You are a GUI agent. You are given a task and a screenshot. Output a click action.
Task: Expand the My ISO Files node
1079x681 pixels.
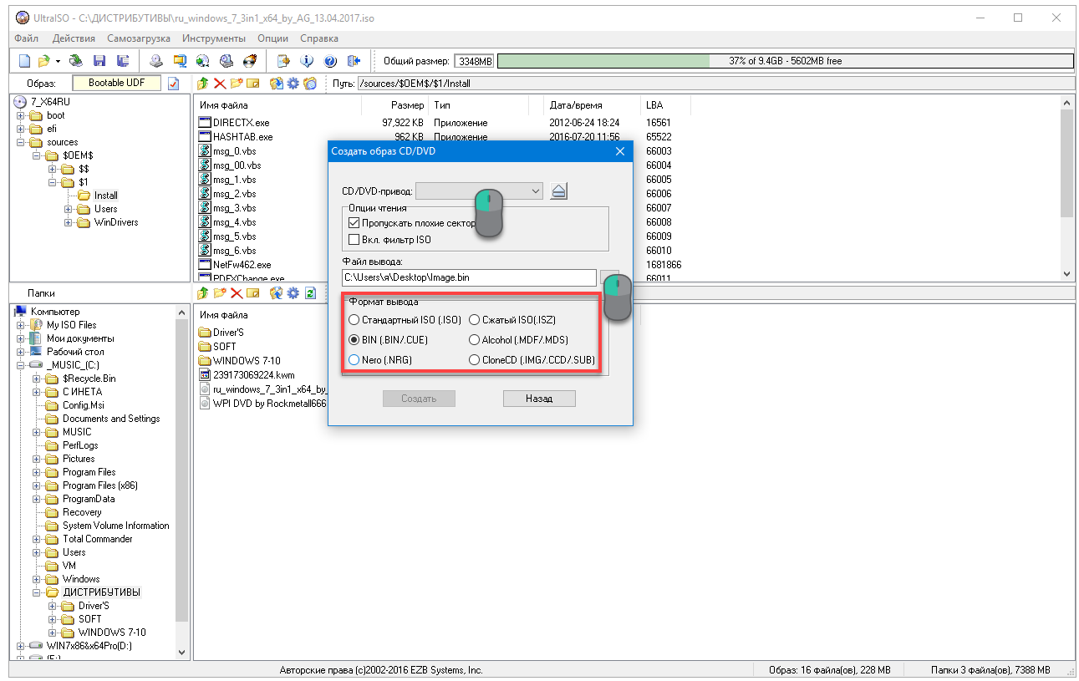pyautogui.click(x=21, y=325)
